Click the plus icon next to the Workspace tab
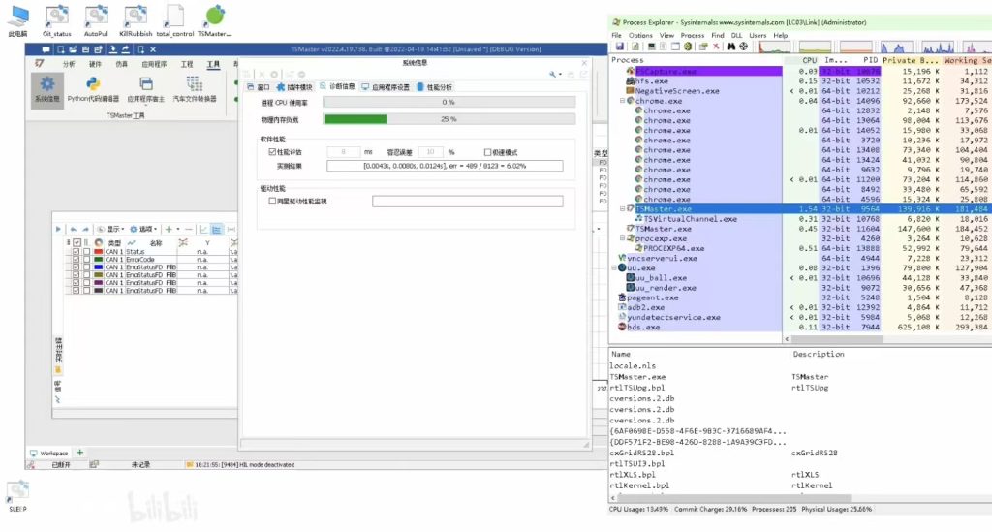This screenshot has height=532, width=992. 80,453
